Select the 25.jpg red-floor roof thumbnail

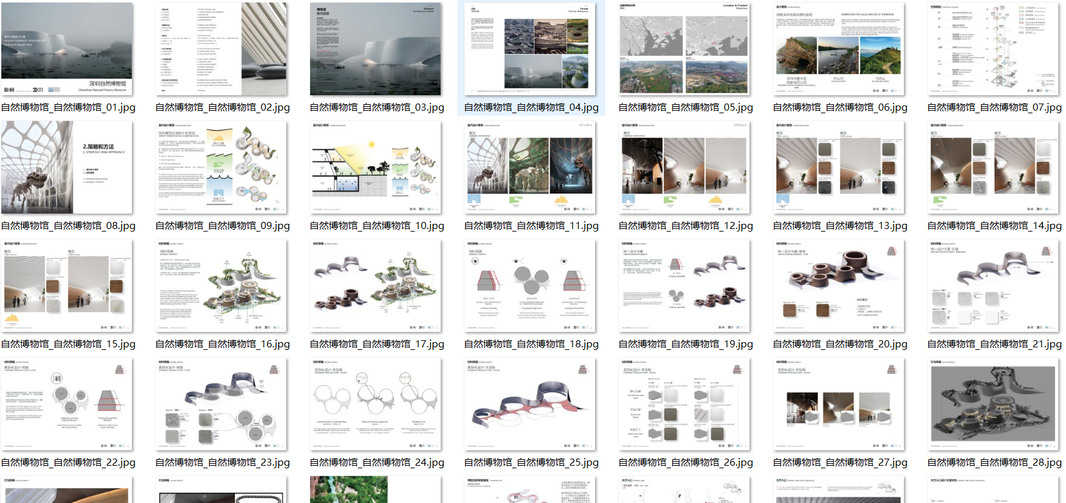click(x=530, y=404)
